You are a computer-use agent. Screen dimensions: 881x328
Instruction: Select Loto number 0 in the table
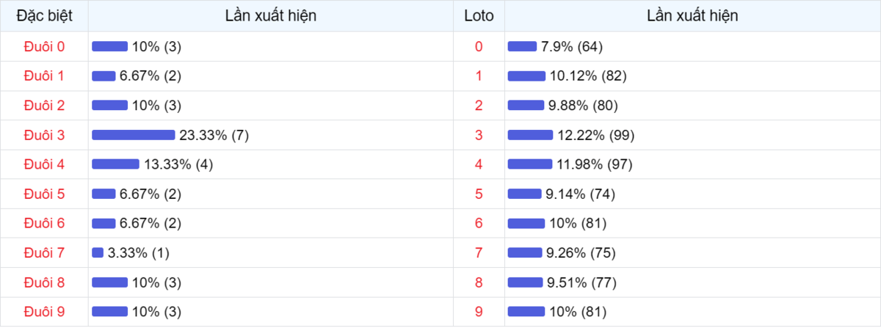point(479,47)
